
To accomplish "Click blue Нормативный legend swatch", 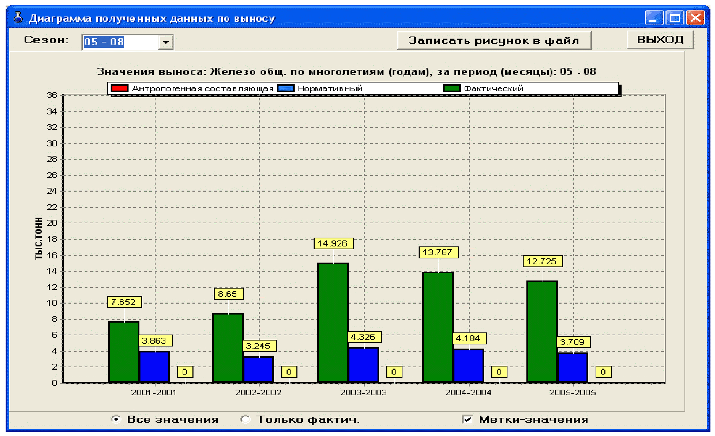I will point(286,88).
